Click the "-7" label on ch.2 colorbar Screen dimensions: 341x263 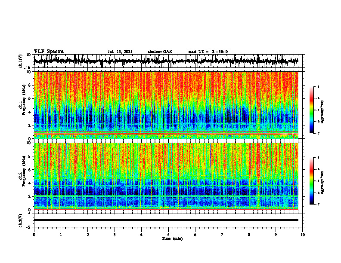(x=317, y=204)
